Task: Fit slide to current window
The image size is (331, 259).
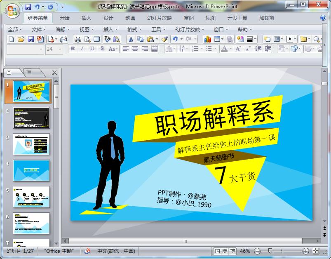Action: [x=316, y=251]
